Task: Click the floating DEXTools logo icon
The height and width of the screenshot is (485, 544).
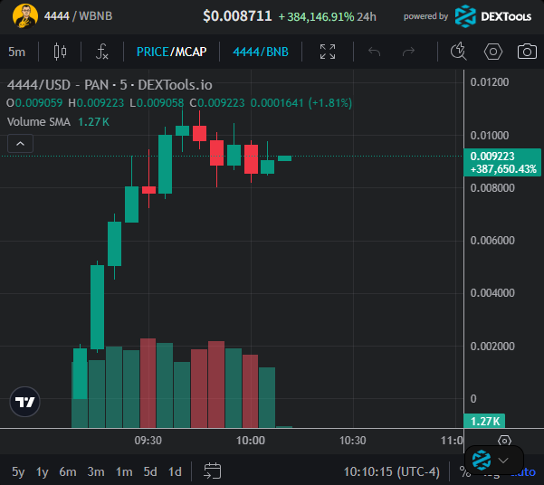Action: point(482,460)
